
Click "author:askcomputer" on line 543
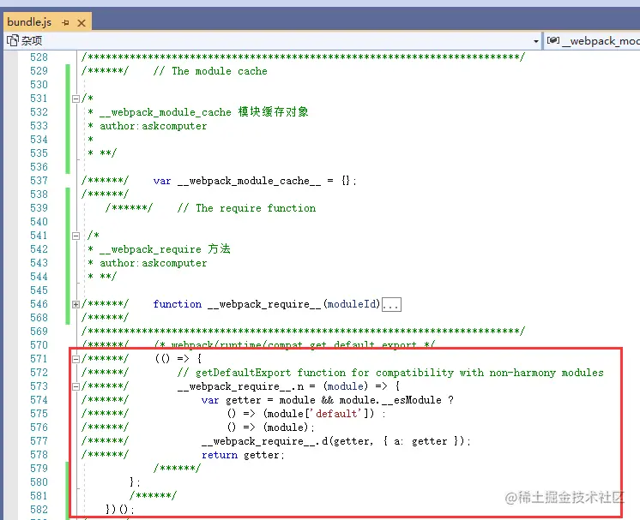[153, 263]
